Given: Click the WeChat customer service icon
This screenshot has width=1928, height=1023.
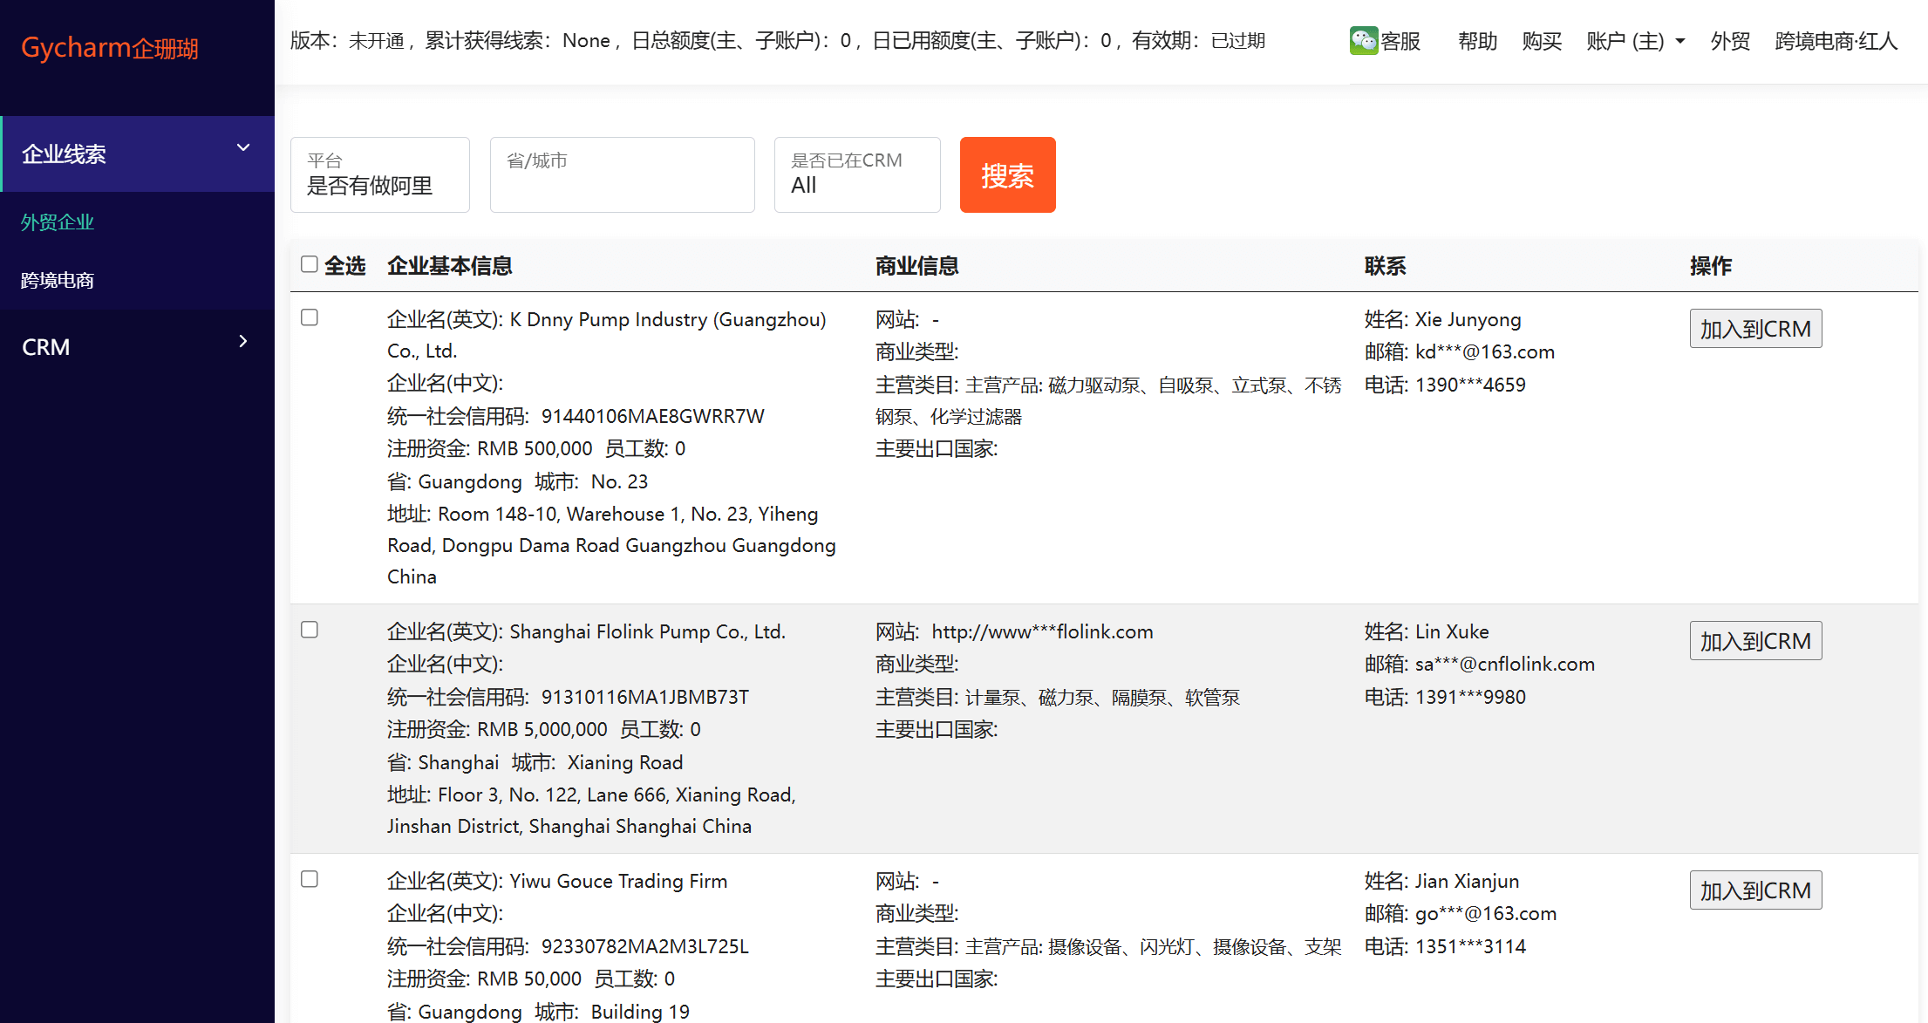Looking at the screenshot, I should [1363, 41].
